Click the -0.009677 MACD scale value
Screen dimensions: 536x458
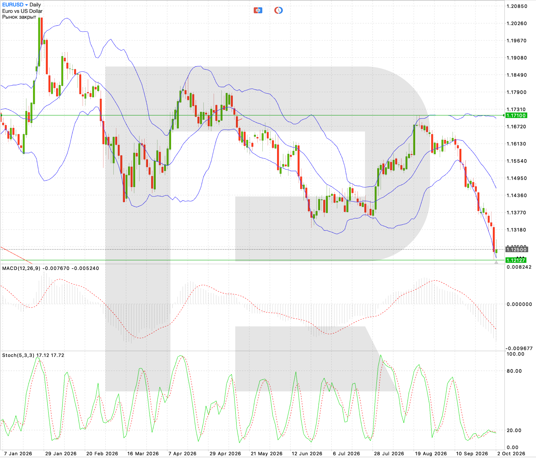[x=519, y=348]
